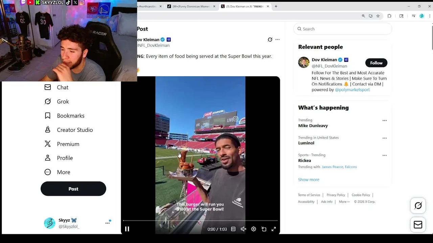Image resolution: width=433 pixels, height=243 pixels.
Task: Open post's more options menu
Action: tap(277, 39)
